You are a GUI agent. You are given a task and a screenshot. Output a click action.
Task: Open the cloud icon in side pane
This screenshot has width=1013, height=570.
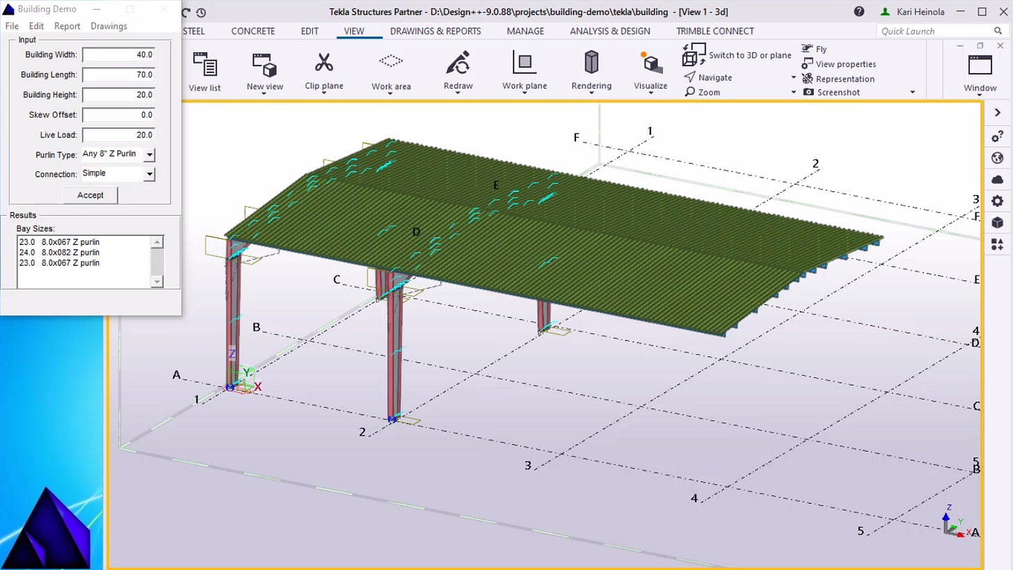(x=997, y=180)
